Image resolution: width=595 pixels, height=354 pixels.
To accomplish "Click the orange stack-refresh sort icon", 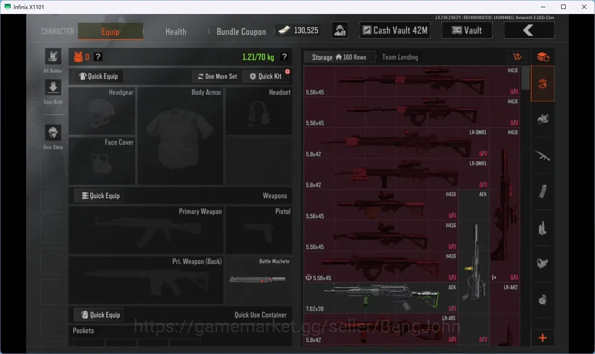I will coord(543,57).
